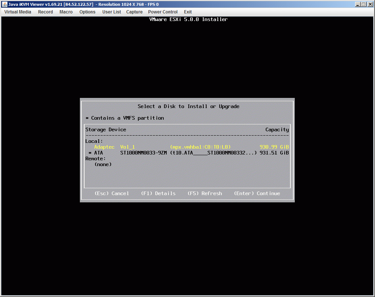
Task: Click the t10.ATA ST1000NM00332 identifier text
Action: tap(213, 153)
